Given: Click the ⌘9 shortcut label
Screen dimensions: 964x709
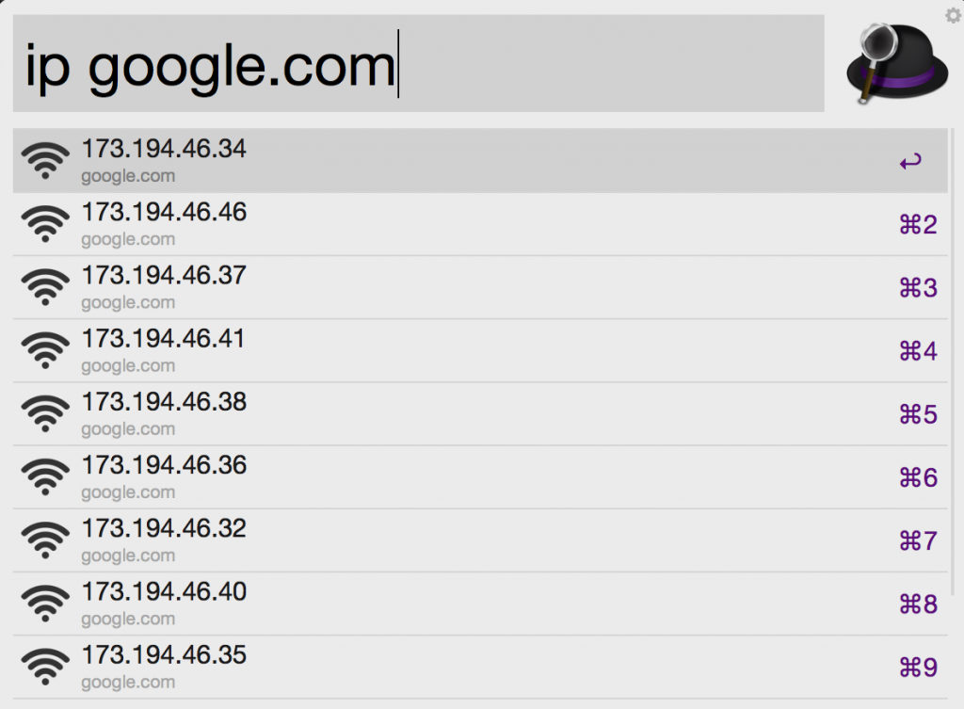Looking at the screenshot, I should click(x=919, y=668).
